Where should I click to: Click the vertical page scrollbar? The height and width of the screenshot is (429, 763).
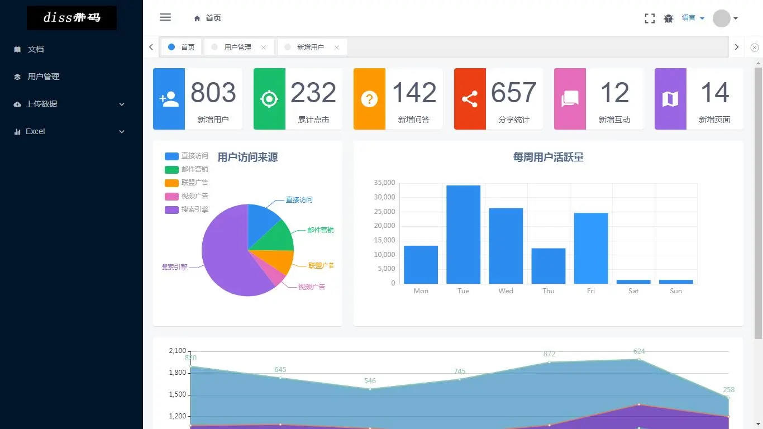tap(759, 202)
